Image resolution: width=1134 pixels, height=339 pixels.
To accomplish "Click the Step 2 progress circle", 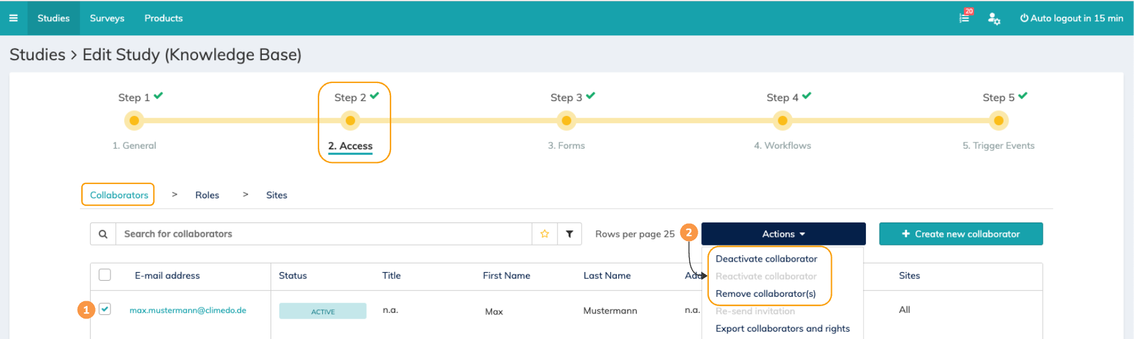I will coord(350,120).
